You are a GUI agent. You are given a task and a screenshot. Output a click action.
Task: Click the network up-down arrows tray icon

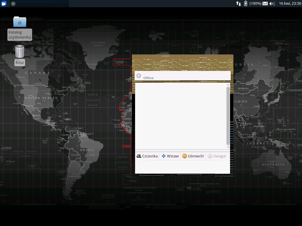[x=238, y=4]
